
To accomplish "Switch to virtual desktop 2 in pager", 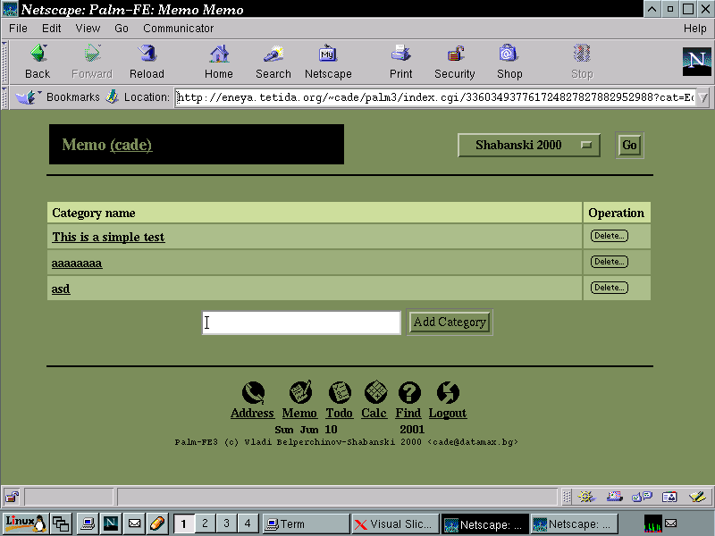I will tap(205, 523).
